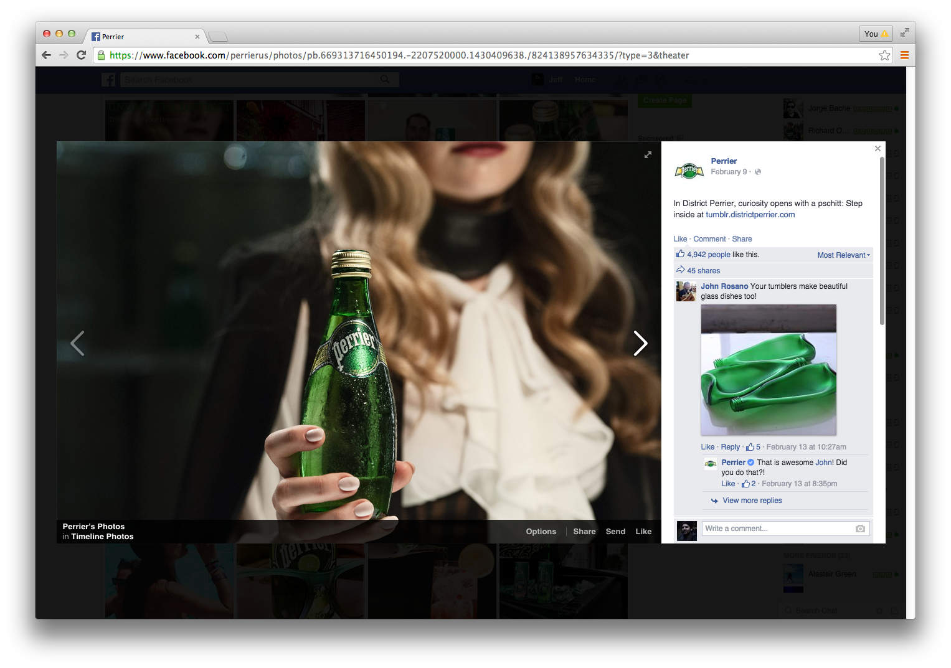Click the comments panel scrollbar
Viewport: 951px width, 668px height.
[882, 241]
